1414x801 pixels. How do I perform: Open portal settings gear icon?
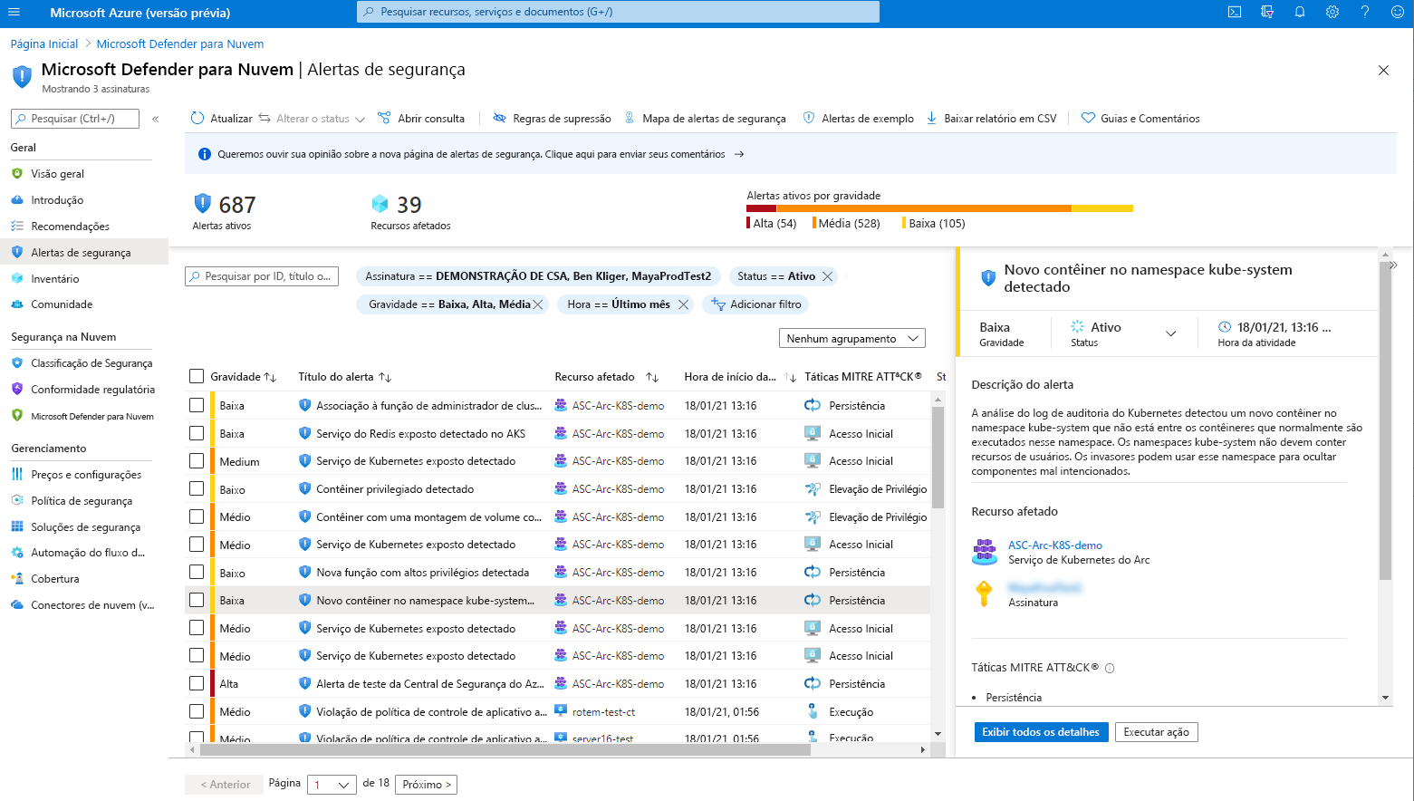[x=1332, y=12]
